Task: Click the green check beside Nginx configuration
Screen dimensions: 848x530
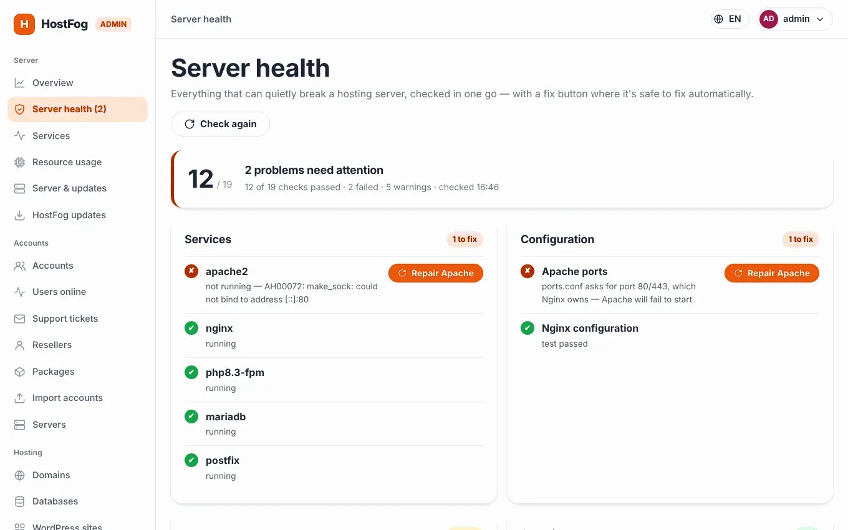Action: point(528,328)
